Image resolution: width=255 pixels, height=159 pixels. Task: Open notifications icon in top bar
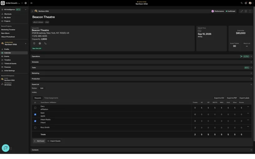[246, 3]
